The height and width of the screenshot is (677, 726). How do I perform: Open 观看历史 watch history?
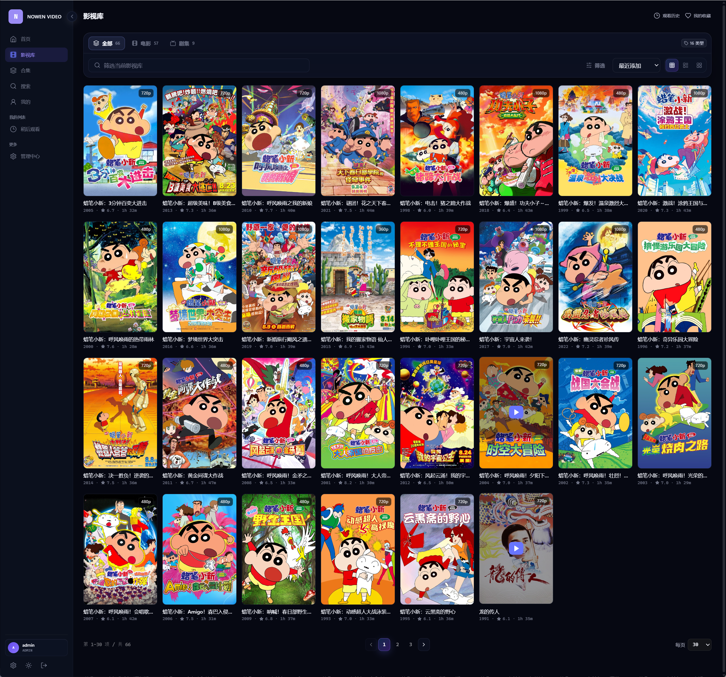click(x=666, y=16)
